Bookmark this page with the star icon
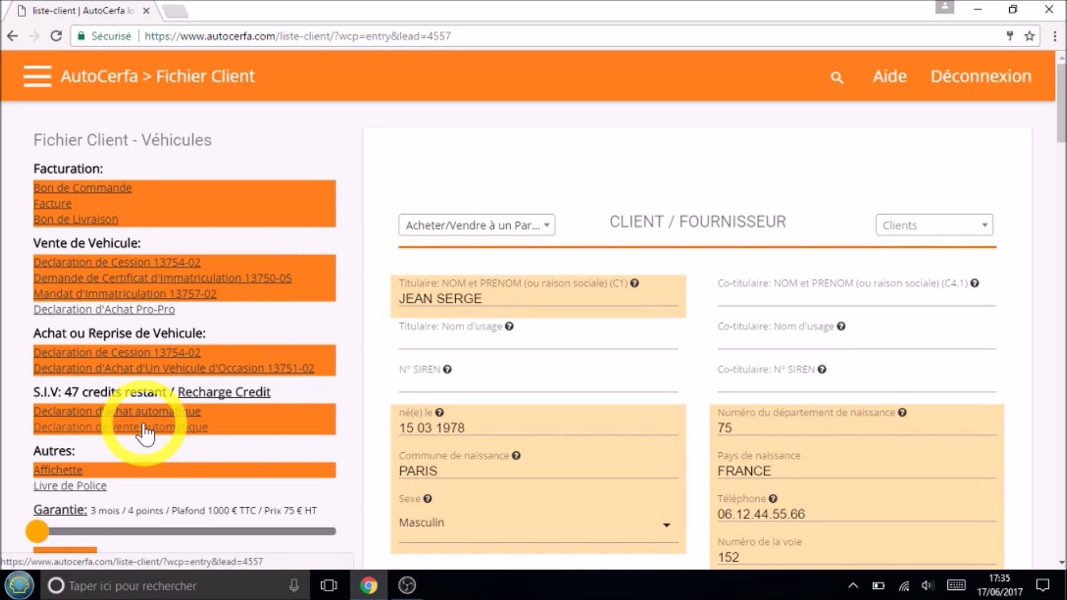Viewport: 1067px width, 600px height. pos(1029,36)
